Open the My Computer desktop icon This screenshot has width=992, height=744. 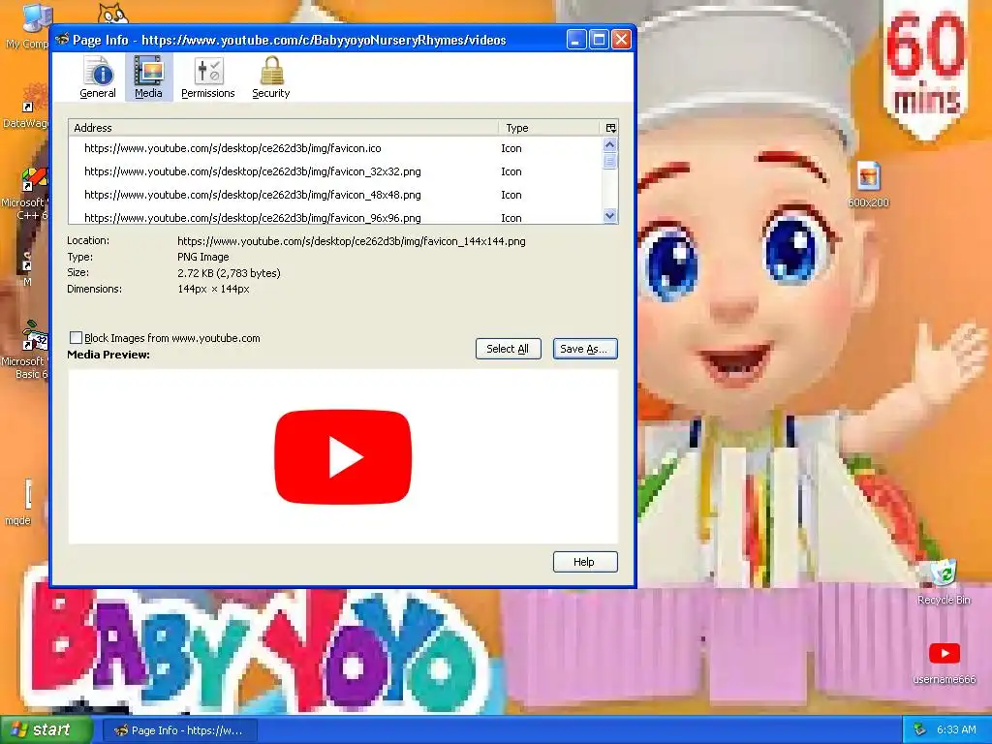pos(28,26)
